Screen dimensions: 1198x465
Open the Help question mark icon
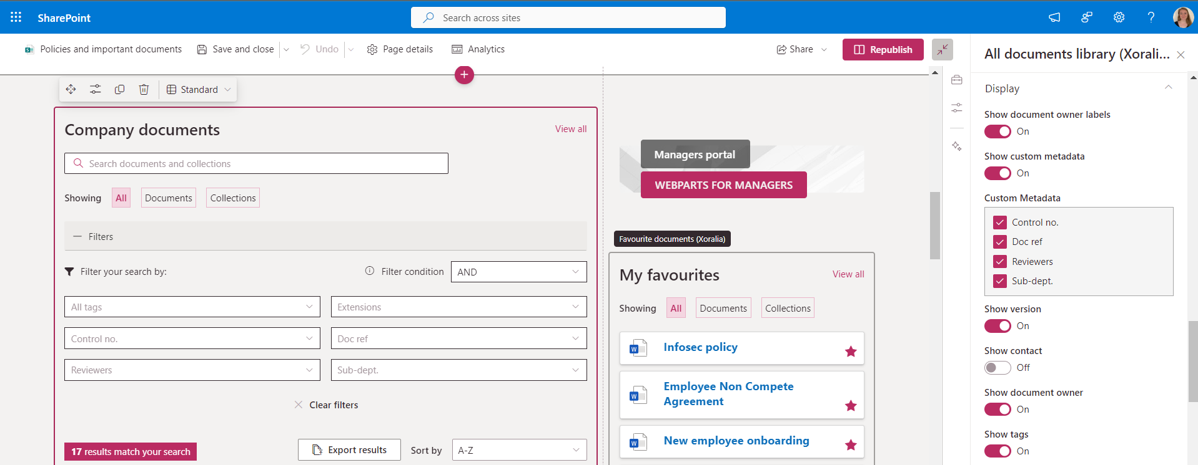pyautogui.click(x=1151, y=17)
